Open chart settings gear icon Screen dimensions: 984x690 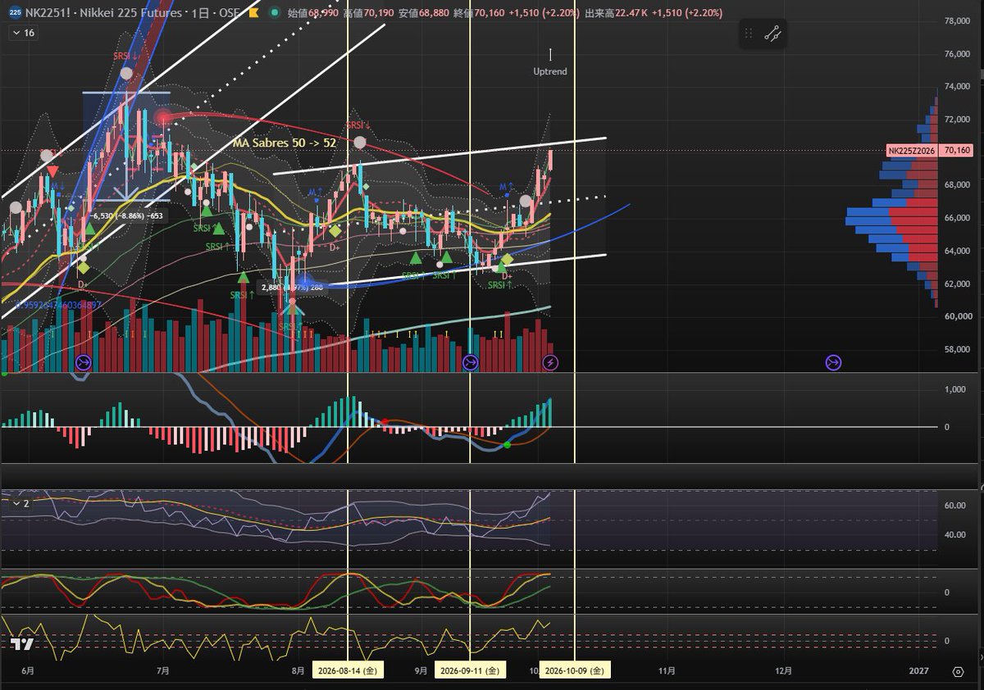coord(958,671)
